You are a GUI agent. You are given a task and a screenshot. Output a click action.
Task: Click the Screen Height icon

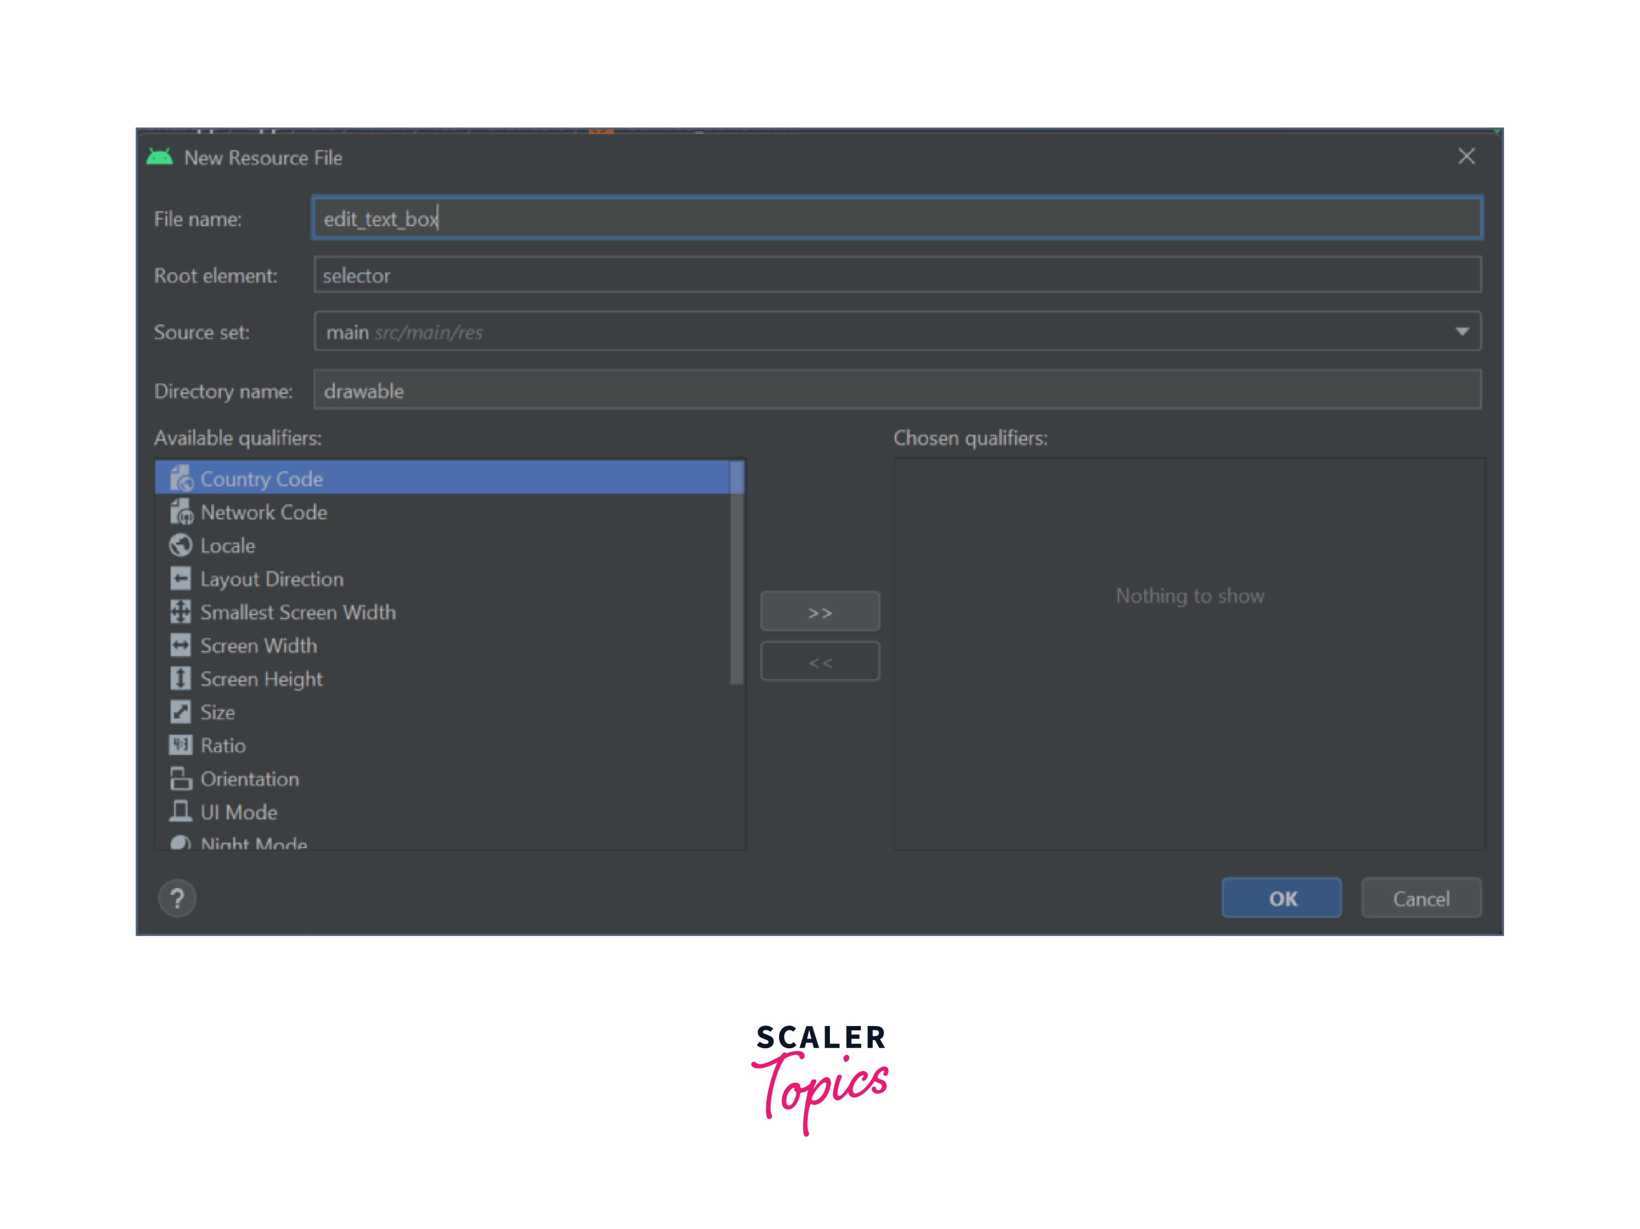point(181,679)
